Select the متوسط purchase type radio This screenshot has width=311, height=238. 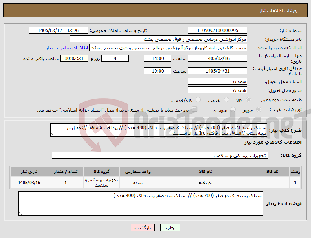233,109
